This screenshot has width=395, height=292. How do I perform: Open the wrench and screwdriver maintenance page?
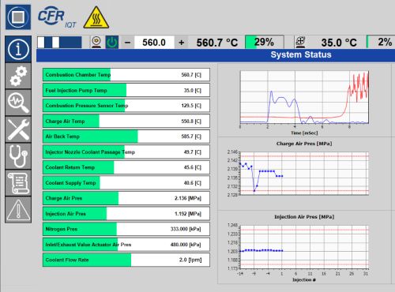tap(18, 129)
